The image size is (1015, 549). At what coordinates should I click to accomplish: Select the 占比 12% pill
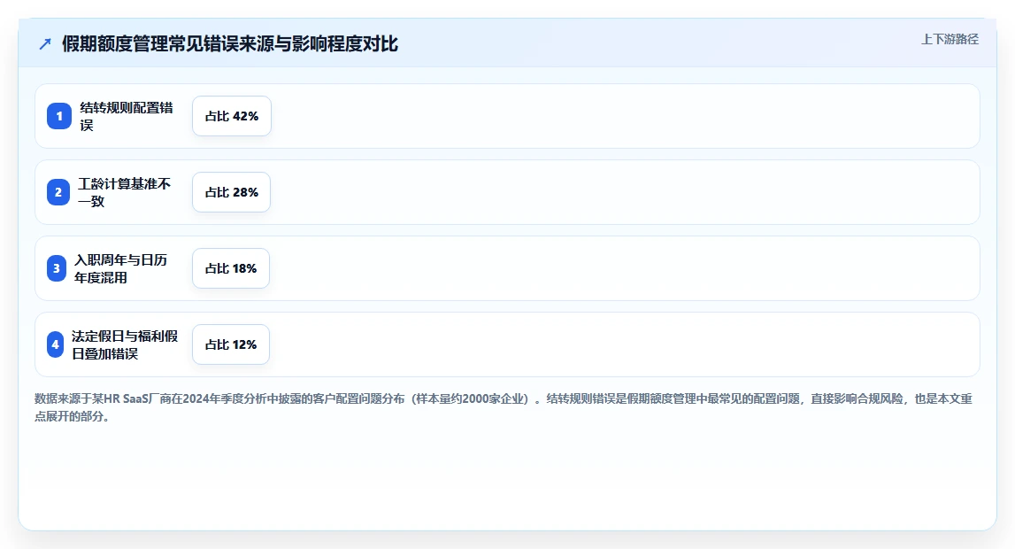pos(231,344)
